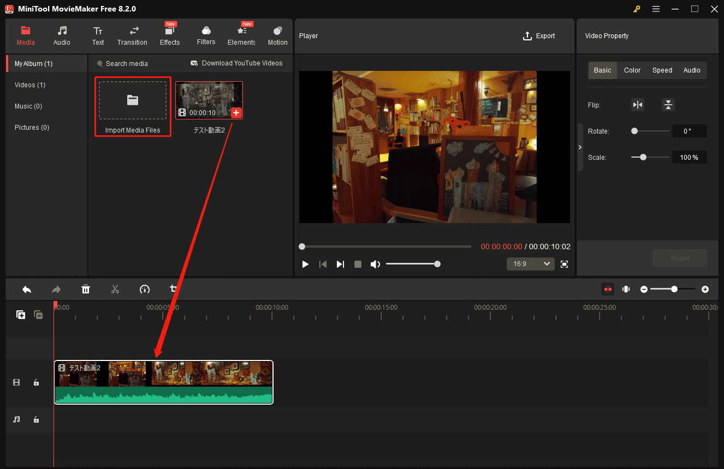724x469 pixels.
Task: Adjust the player volume slider
Action: click(413, 264)
